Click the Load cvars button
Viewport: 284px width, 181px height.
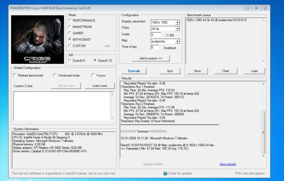[100, 86]
